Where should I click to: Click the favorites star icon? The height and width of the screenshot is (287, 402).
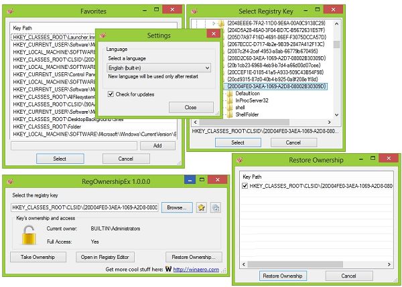(200, 208)
